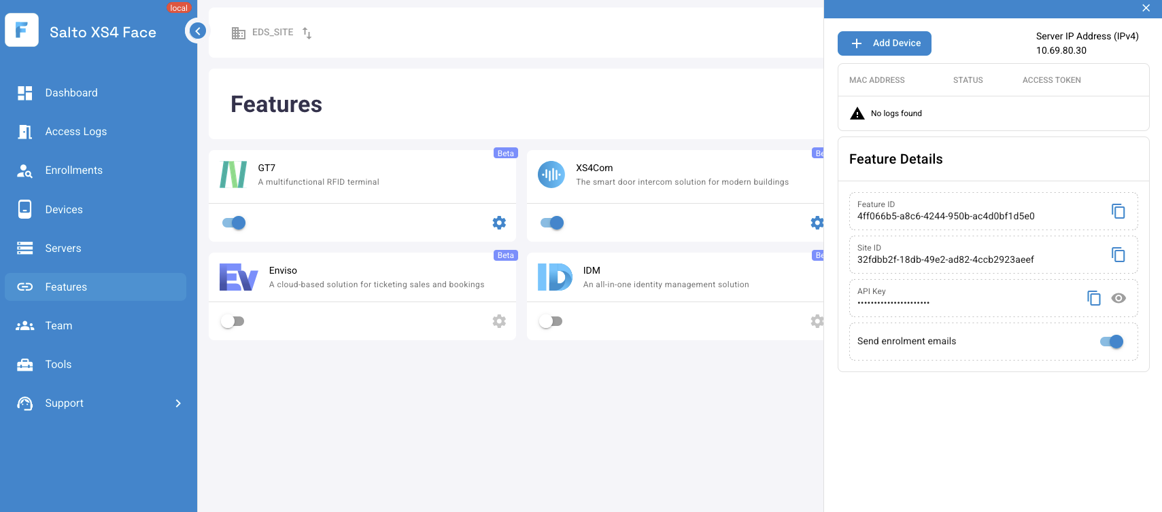Image resolution: width=1162 pixels, height=512 pixels.
Task: Click the XS4Com feature logo
Action: [x=551, y=175]
